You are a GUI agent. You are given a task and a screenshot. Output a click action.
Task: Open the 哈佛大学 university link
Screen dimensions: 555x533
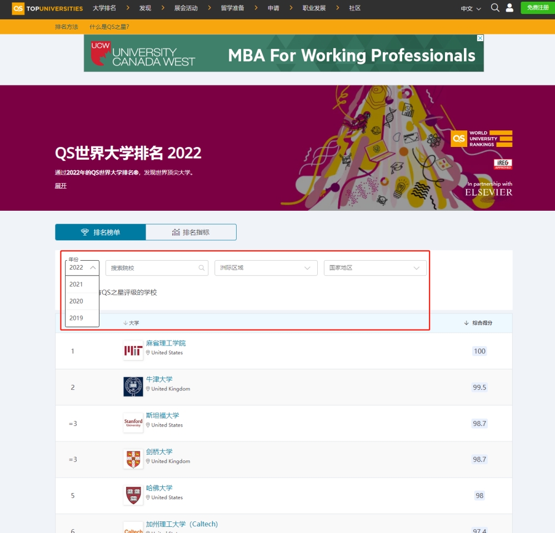pos(159,488)
